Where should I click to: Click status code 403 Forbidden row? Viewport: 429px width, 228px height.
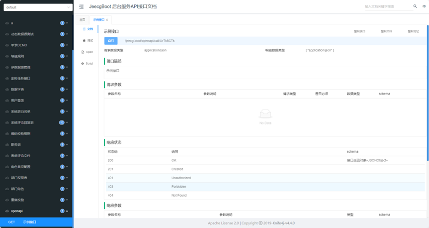coord(265,187)
